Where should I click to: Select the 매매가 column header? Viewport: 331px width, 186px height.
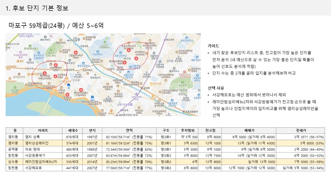tap(249, 131)
